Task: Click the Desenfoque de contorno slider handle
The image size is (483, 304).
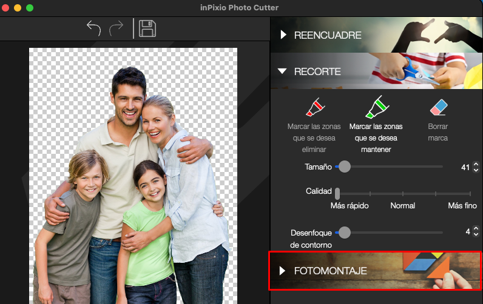Action: (x=345, y=233)
